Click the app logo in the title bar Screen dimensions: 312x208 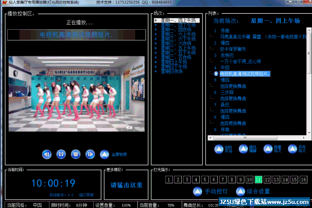click(5, 3)
